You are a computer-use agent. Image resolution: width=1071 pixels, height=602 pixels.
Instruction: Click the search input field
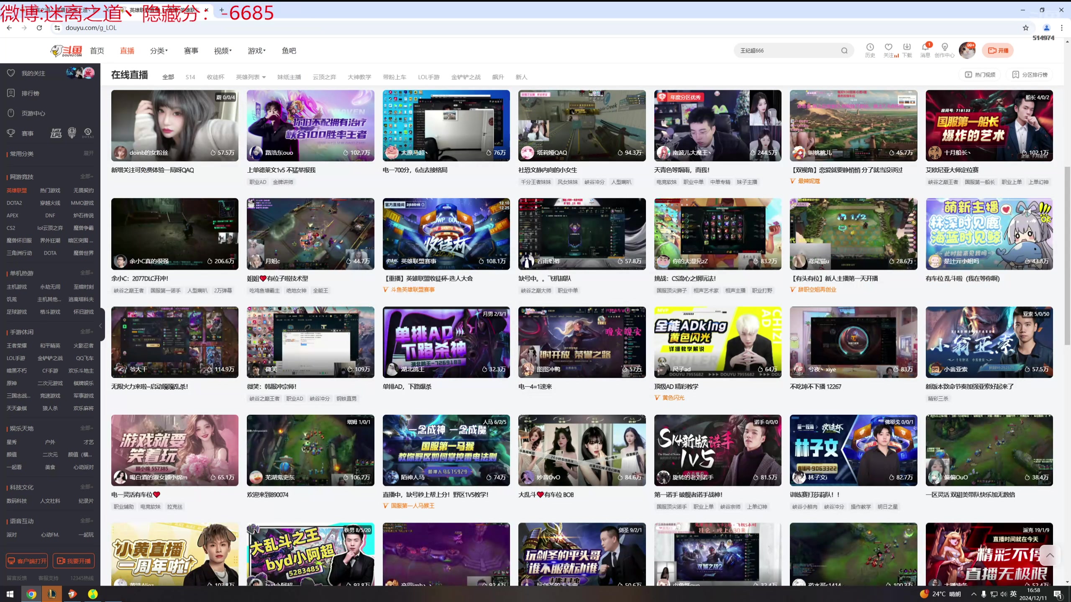pos(787,51)
